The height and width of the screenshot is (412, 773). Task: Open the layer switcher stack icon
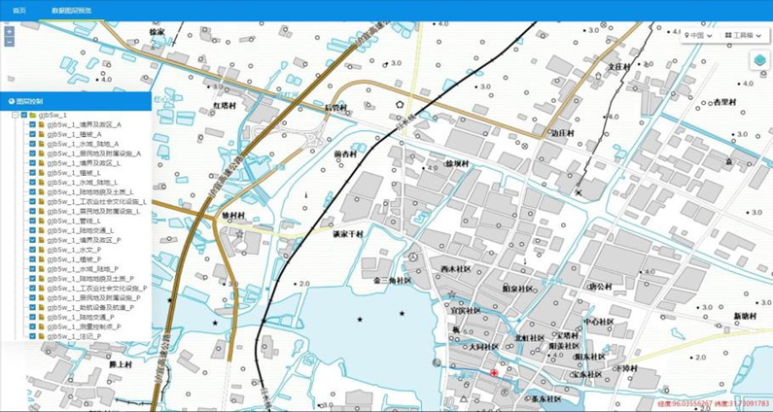759,61
